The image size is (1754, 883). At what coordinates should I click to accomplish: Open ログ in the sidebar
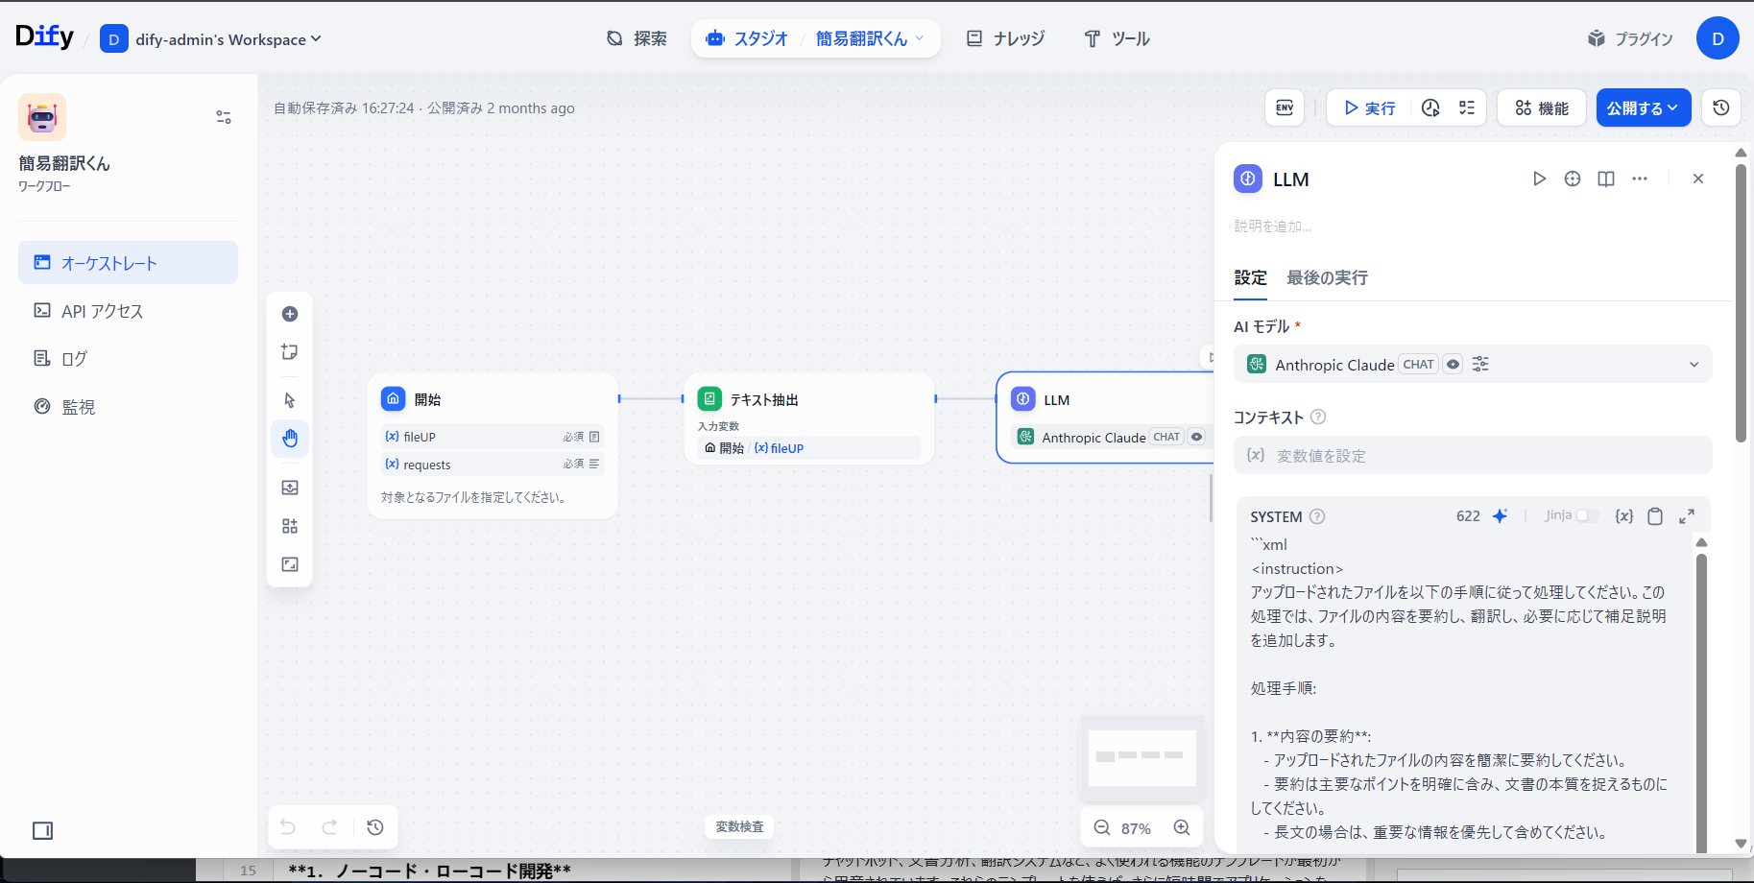pos(128,358)
